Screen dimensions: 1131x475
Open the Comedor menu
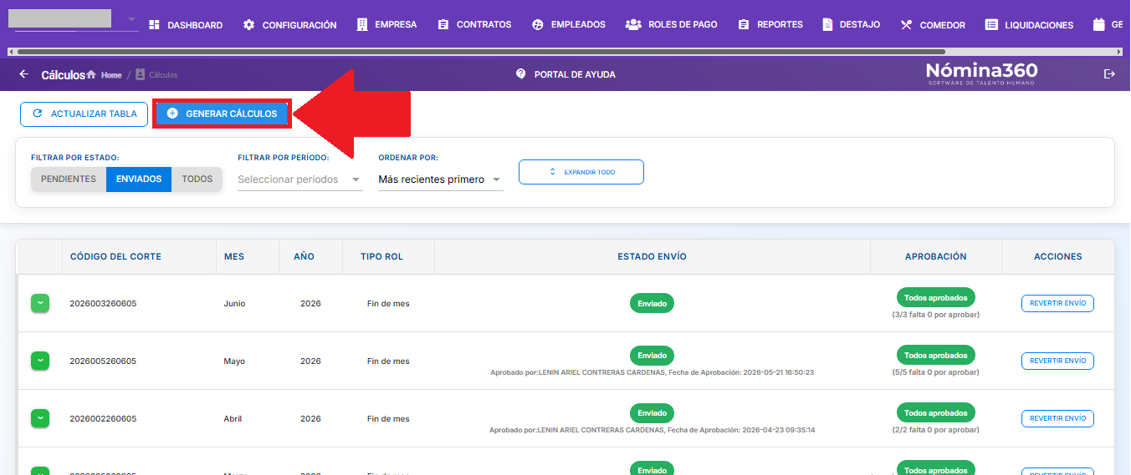(933, 25)
